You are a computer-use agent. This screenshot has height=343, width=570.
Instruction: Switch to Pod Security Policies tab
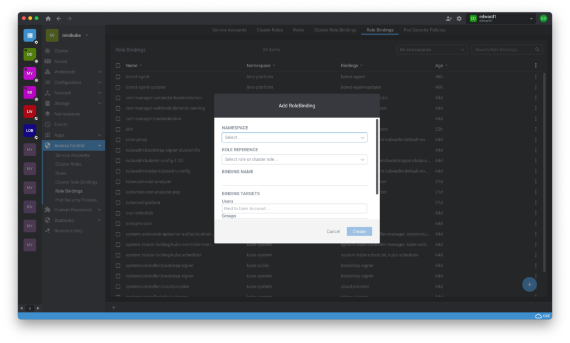click(x=424, y=30)
